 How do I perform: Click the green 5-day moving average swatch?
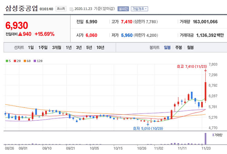[x=7, y=61]
